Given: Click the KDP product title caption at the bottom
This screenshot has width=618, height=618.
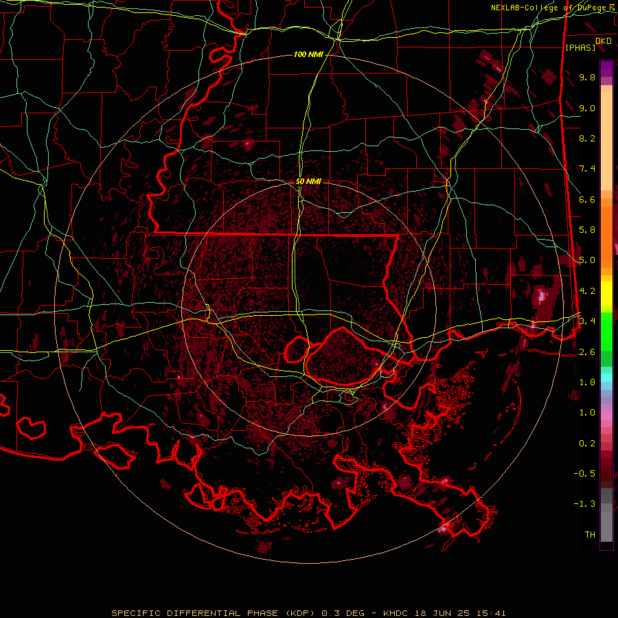Looking at the screenshot, I should (x=308, y=613).
